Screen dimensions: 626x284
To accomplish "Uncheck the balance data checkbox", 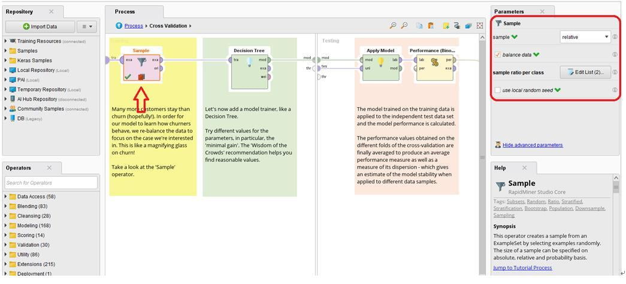I will point(498,55).
